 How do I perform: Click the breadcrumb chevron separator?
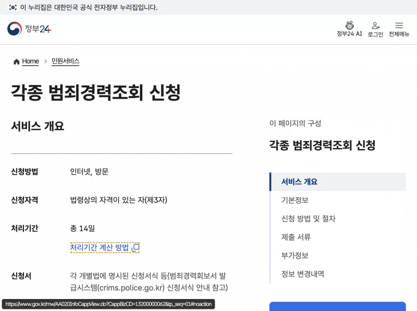[45, 62]
